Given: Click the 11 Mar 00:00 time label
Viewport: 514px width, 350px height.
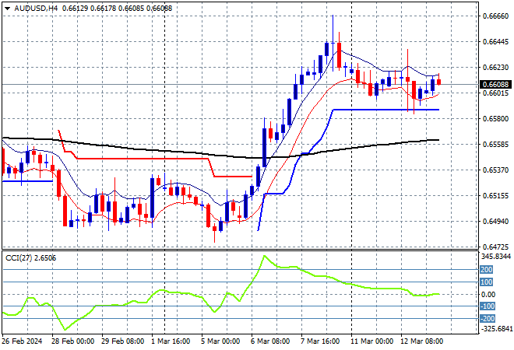Looking at the screenshot, I should [373, 341].
